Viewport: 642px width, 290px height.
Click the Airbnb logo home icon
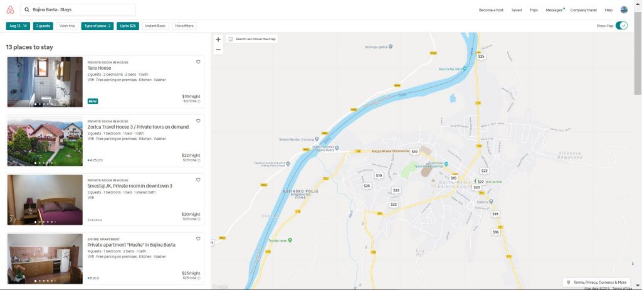[x=9, y=10]
